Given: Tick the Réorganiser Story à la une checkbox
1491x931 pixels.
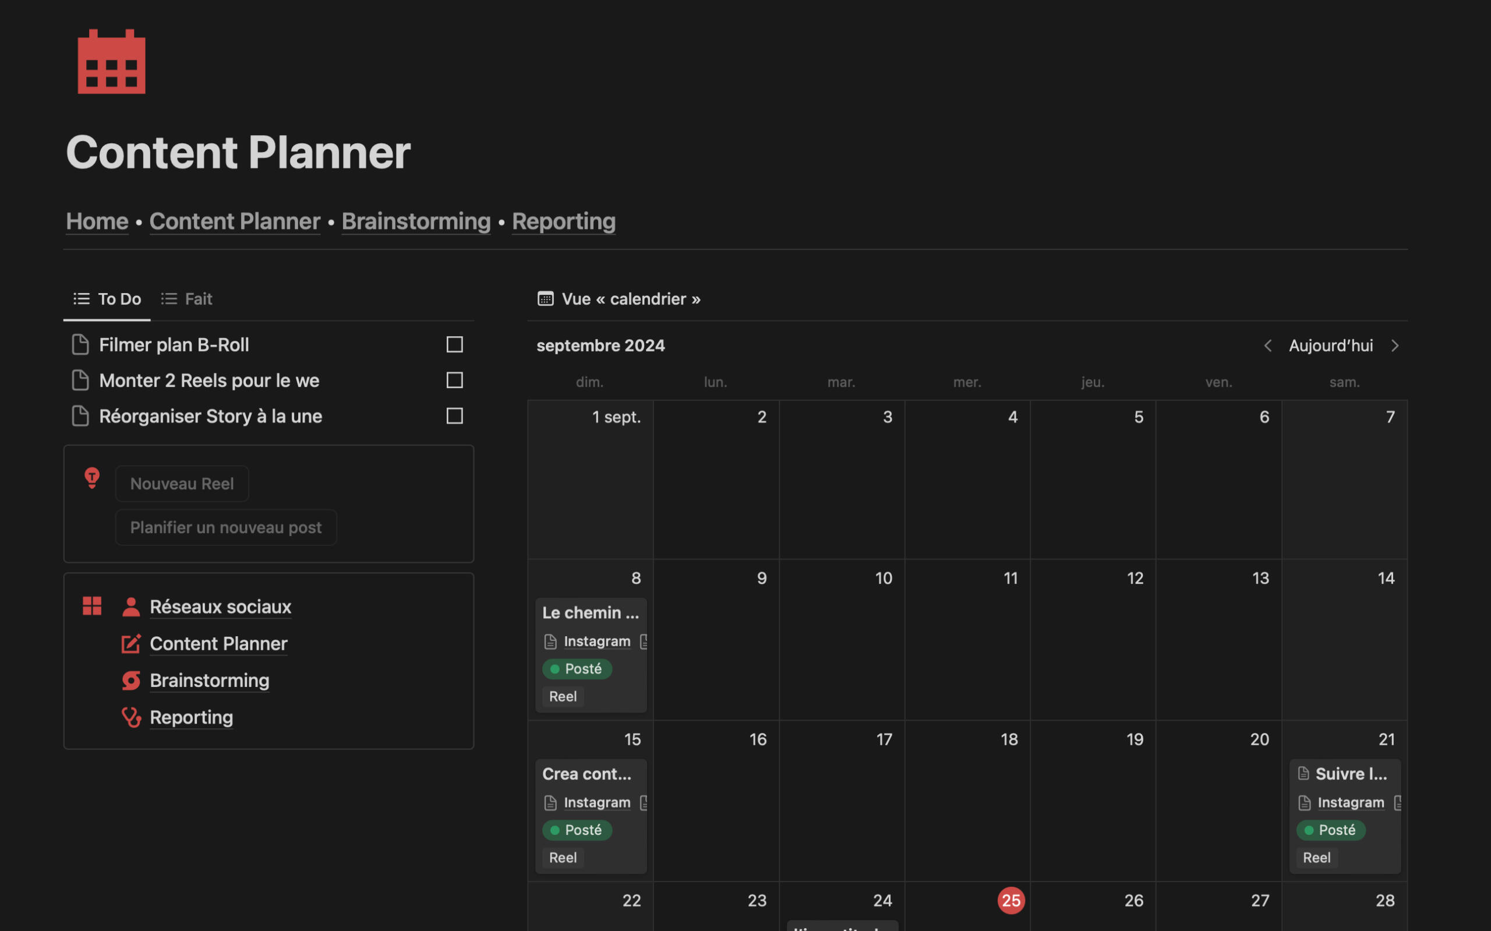Looking at the screenshot, I should point(454,416).
